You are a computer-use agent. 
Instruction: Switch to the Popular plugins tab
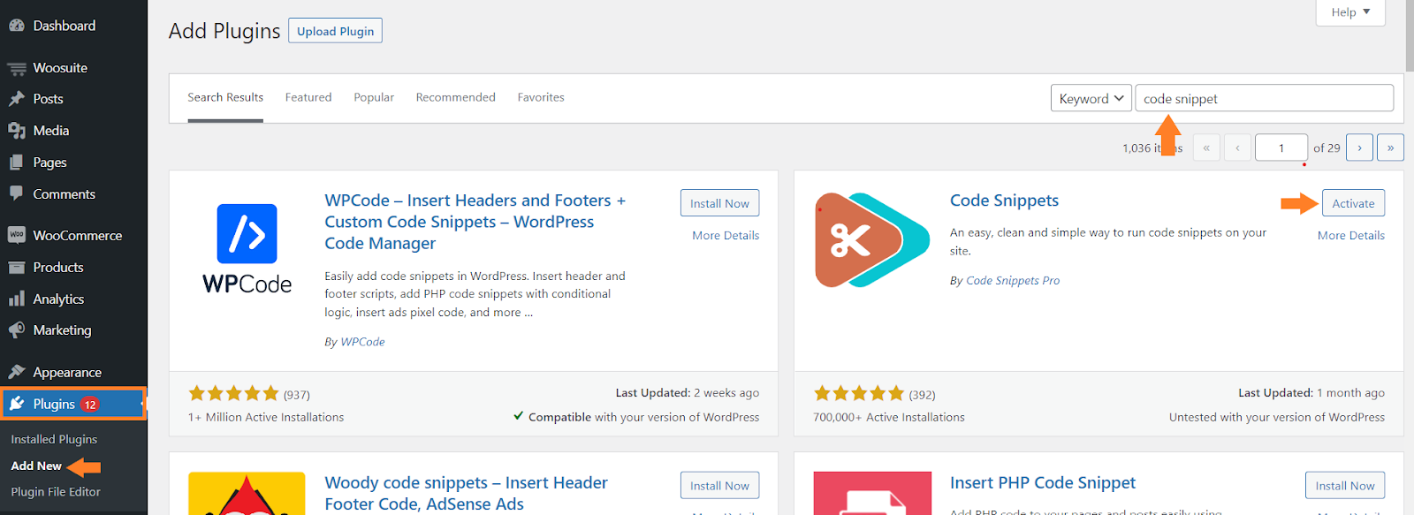[374, 97]
